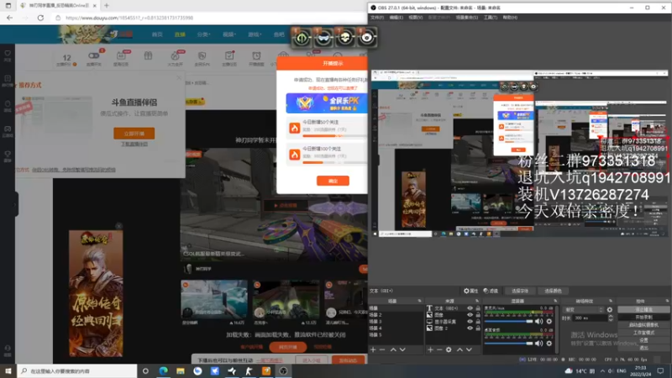Remove the selected scene with the minus icon
Viewport: 672px width, 378px height.
coord(382,349)
